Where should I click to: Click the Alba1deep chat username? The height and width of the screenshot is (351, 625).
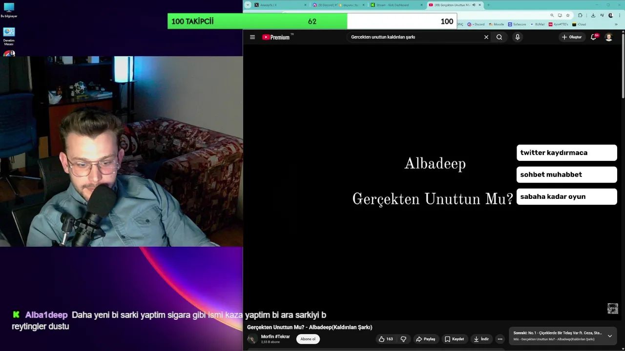[x=46, y=315]
